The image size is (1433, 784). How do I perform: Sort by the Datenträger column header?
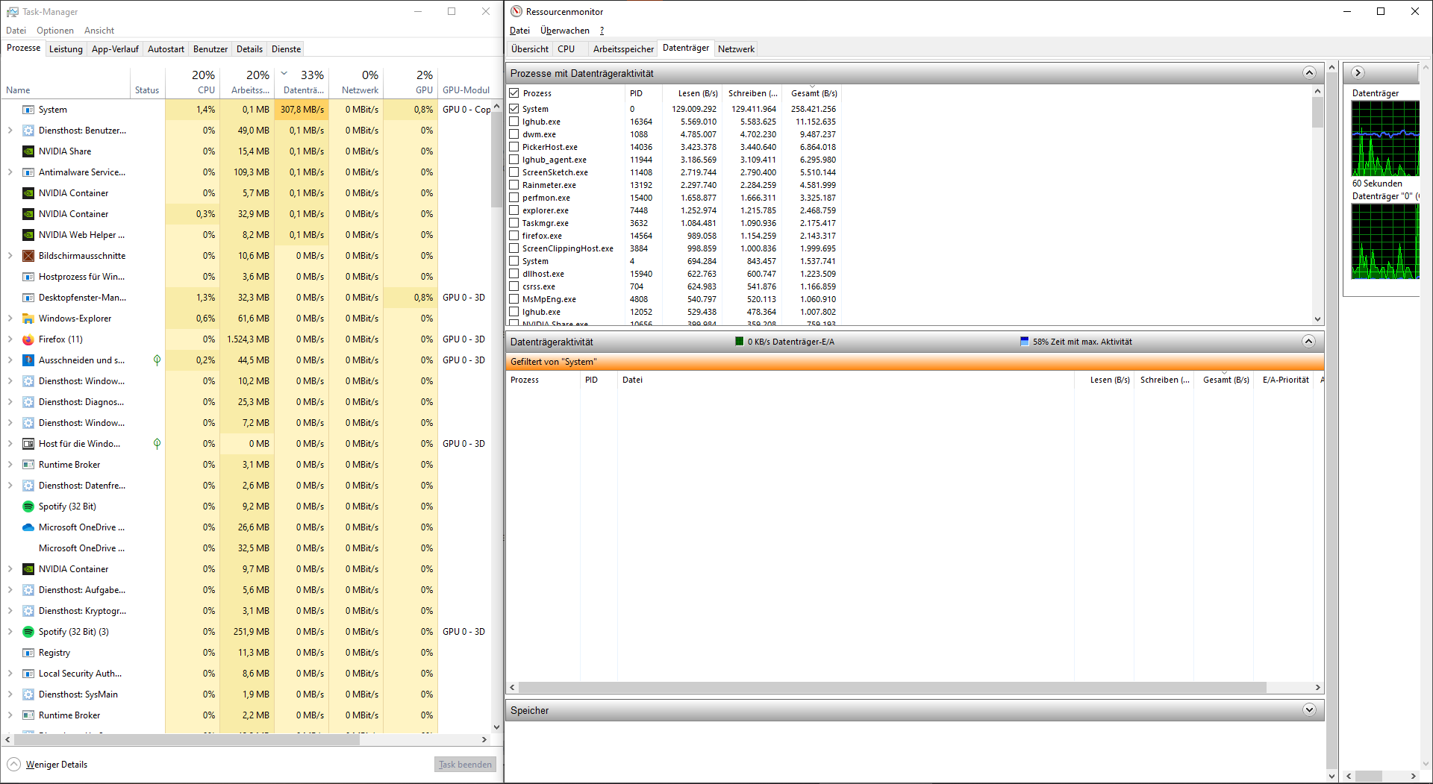[x=302, y=82]
